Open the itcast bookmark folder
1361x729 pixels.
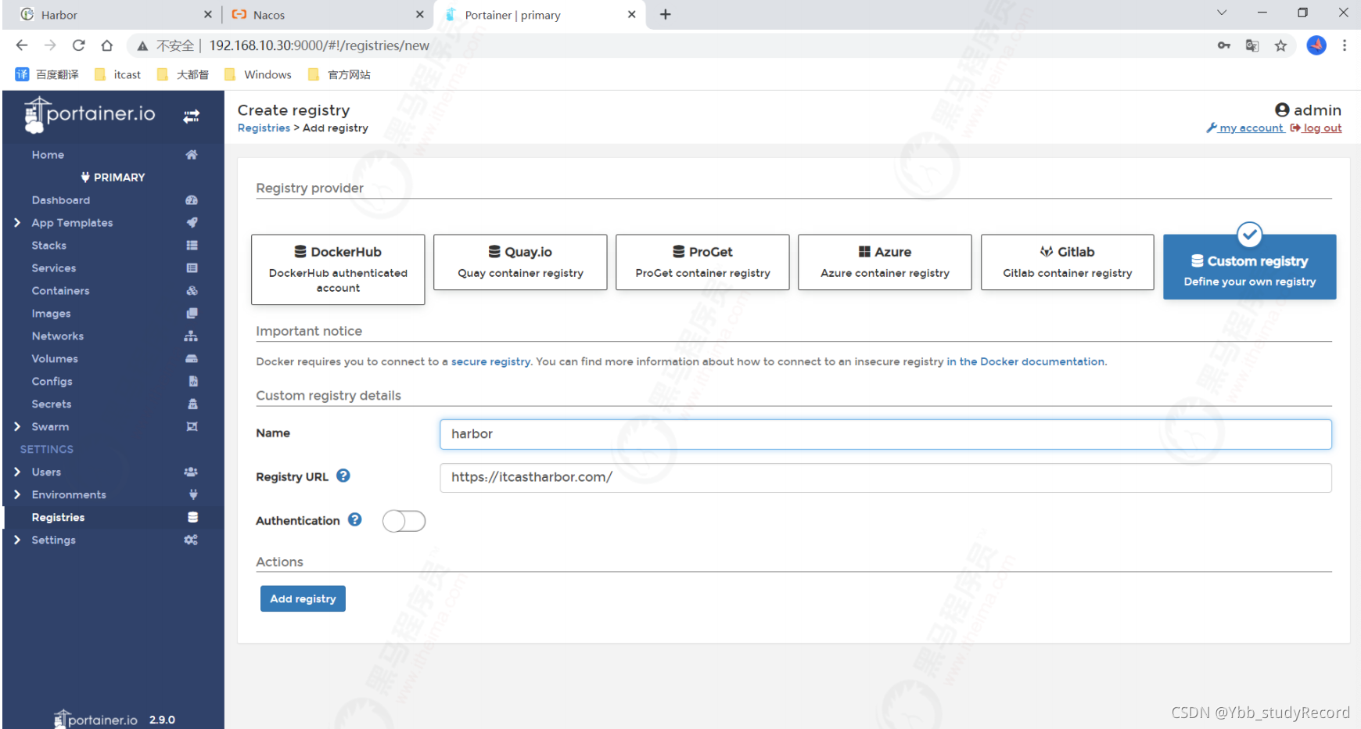click(118, 74)
